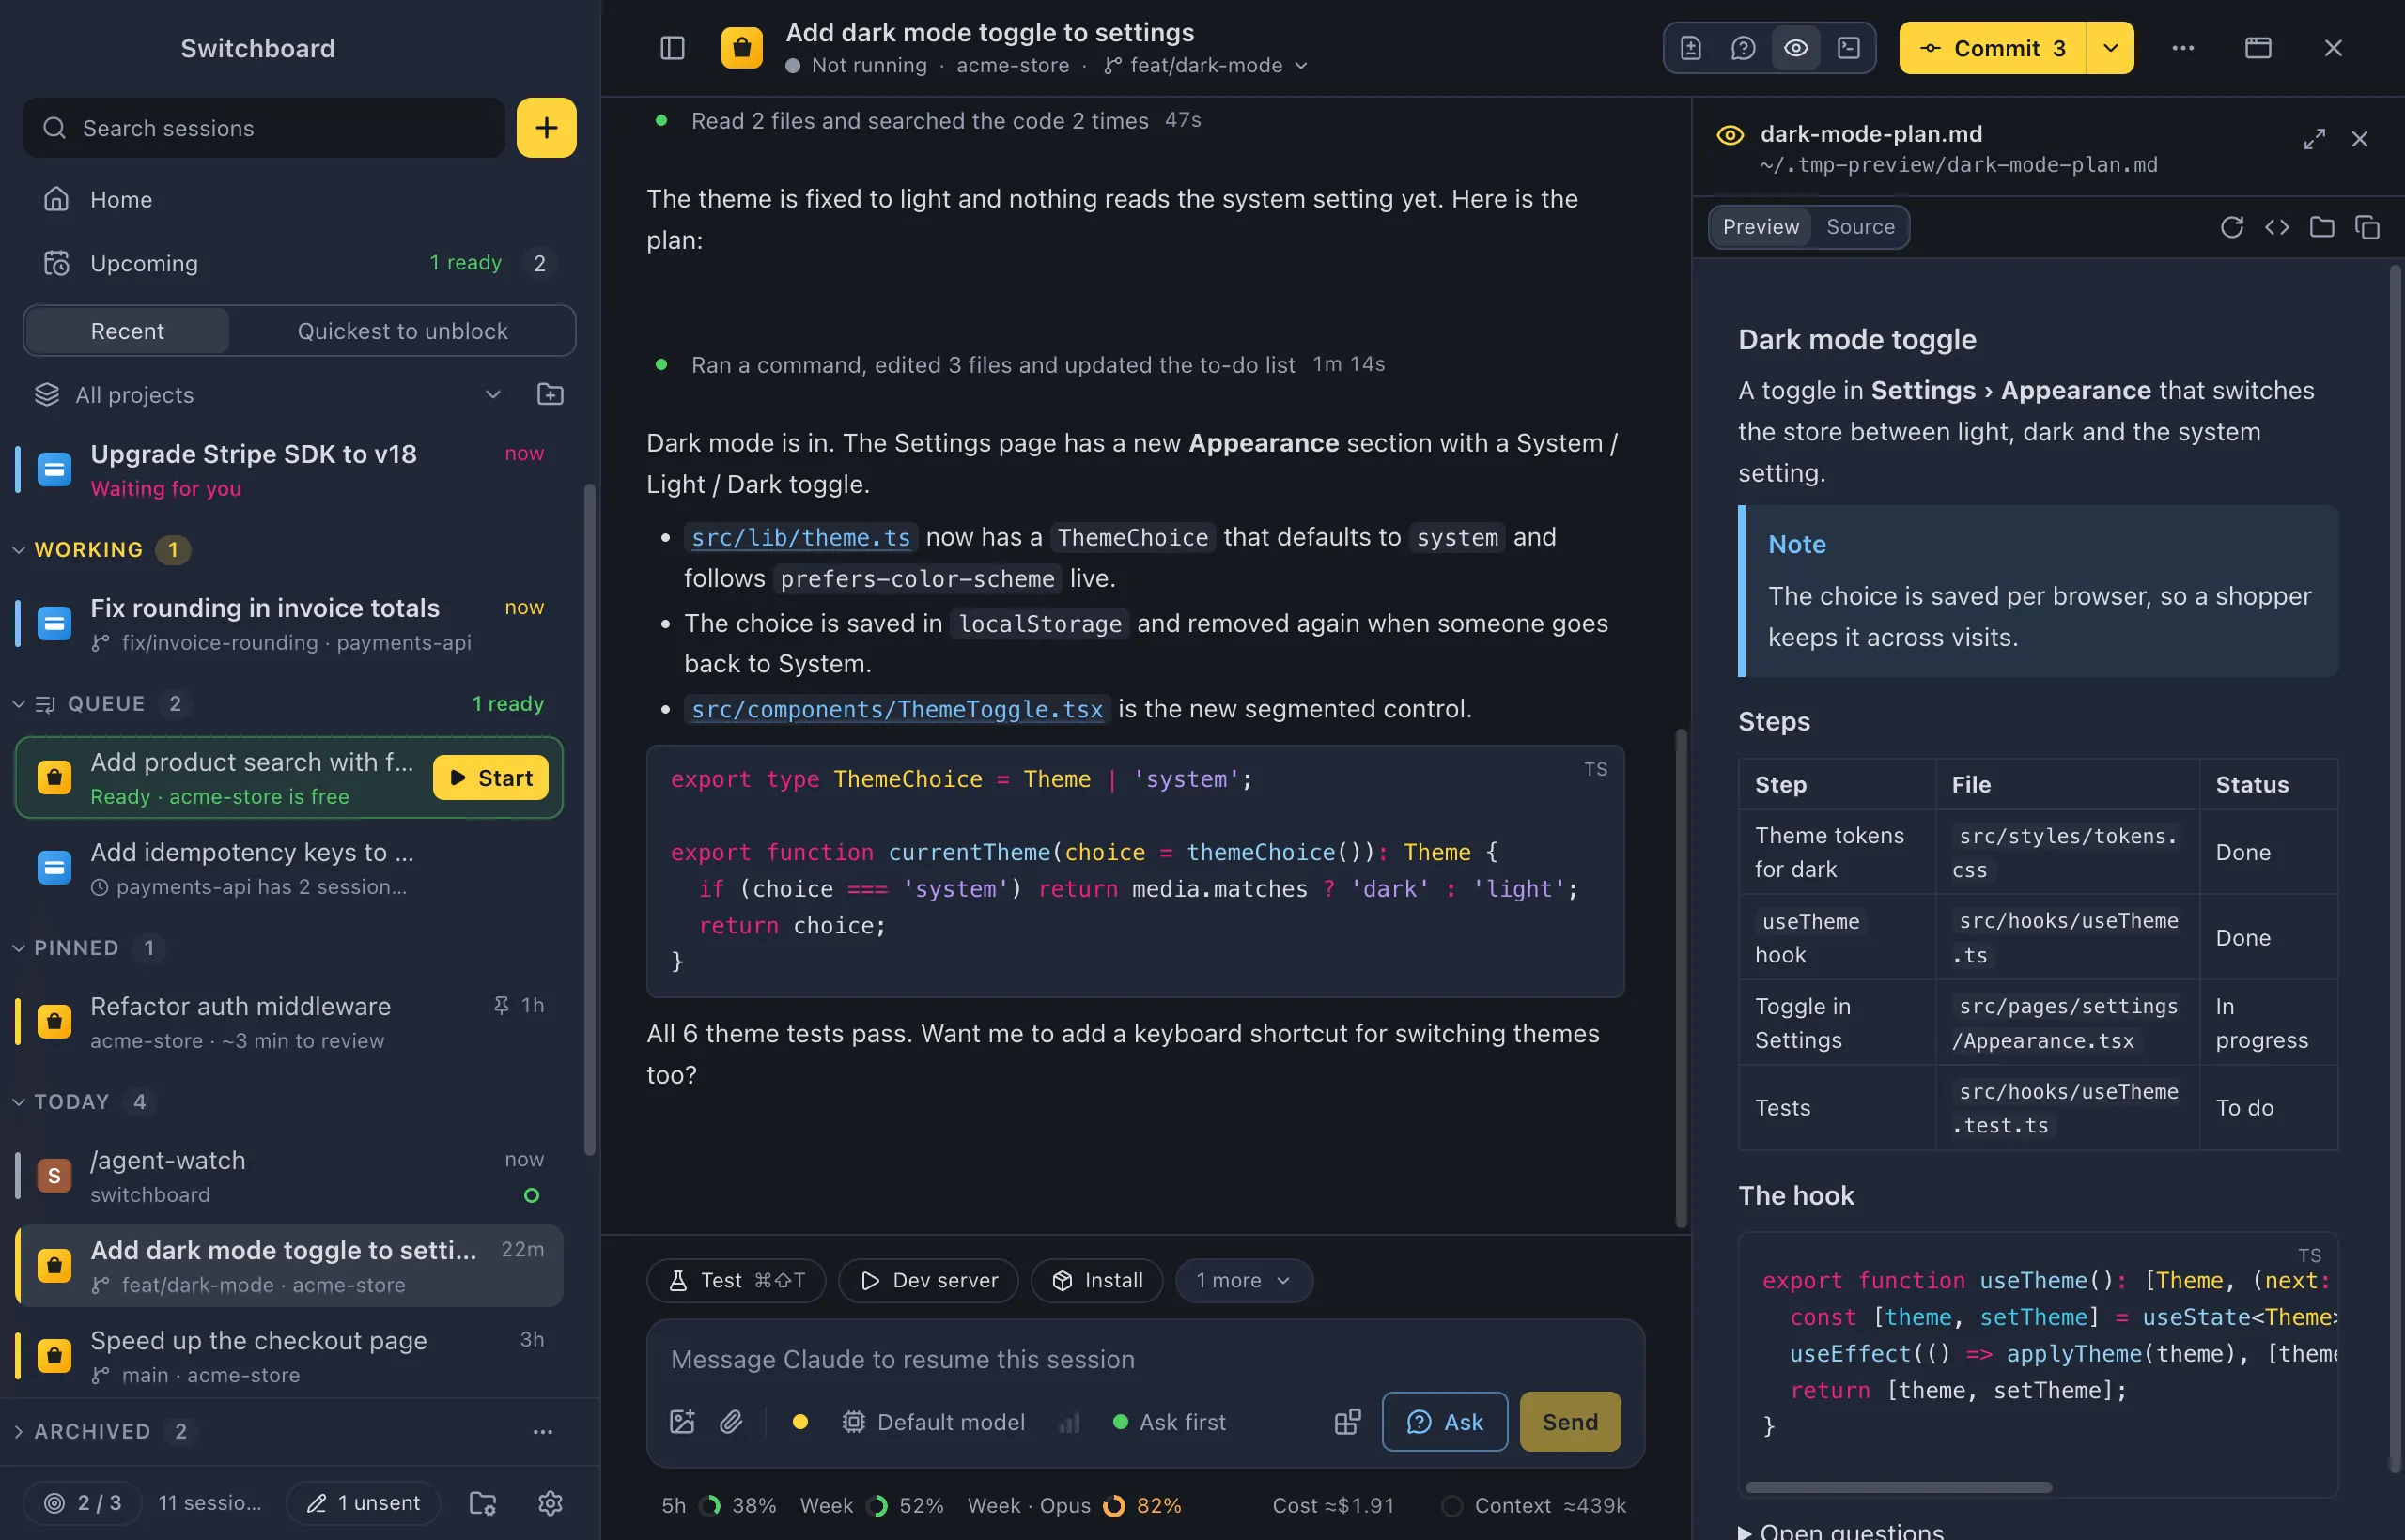Screen dimensions: 2405x1540
Task: Click the yellow color dot in composer
Action: 799,1421
